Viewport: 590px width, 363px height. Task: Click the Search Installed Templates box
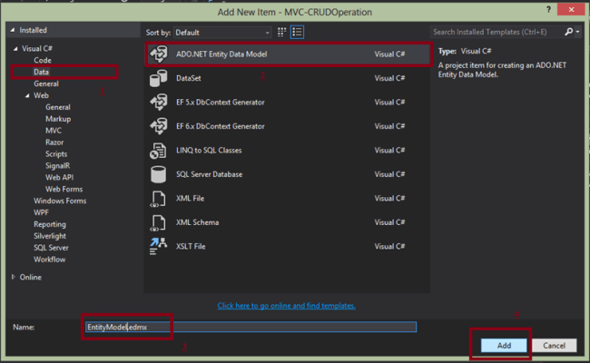pos(497,32)
